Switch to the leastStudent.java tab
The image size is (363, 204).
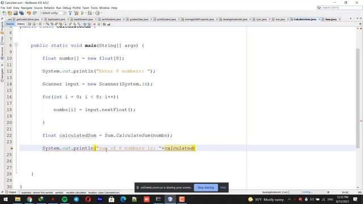(x=83, y=19)
